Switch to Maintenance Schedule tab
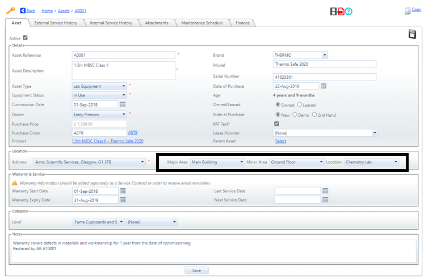Viewport: 424px width, 279px height. 202,23
